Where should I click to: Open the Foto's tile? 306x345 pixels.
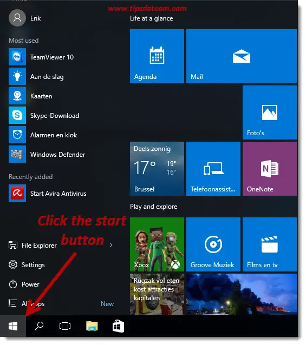tap(270, 112)
